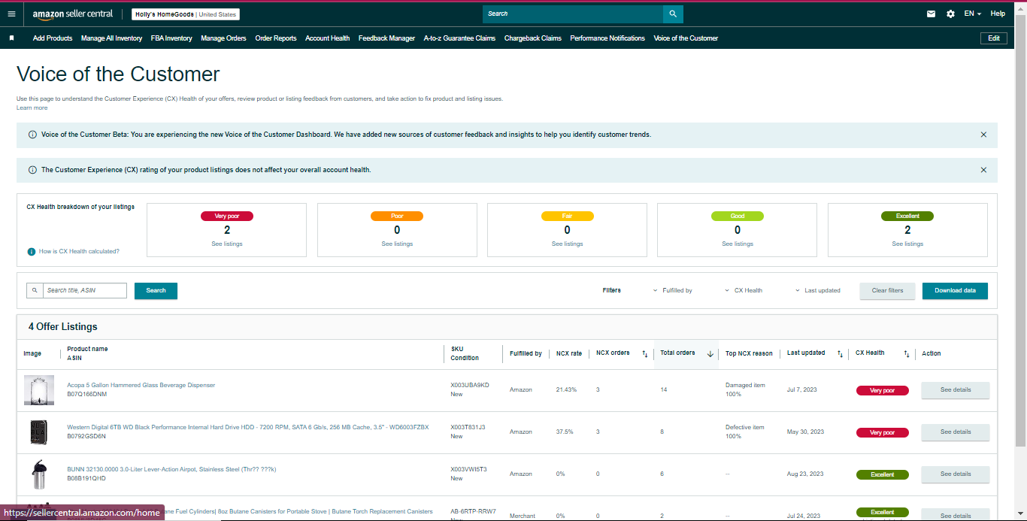Open the settings gear icon
Viewport: 1027px width, 521px height.
point(950,14)
